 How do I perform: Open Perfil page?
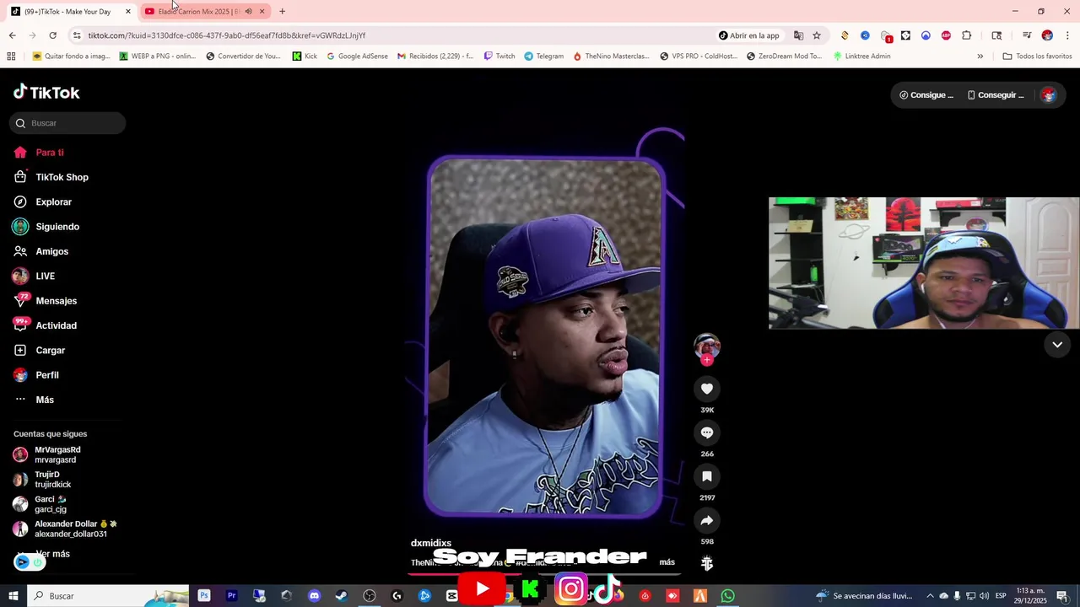click(x=36, y=375)
